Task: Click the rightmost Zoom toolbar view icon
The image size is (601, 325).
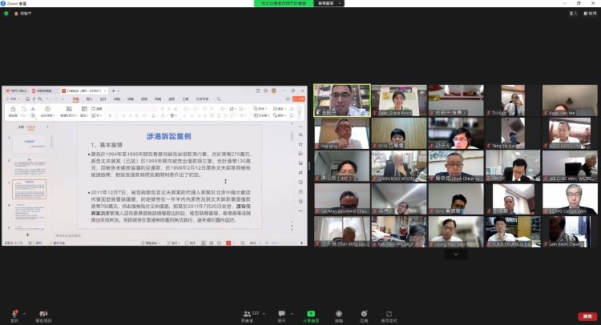Action: [389, 314]
